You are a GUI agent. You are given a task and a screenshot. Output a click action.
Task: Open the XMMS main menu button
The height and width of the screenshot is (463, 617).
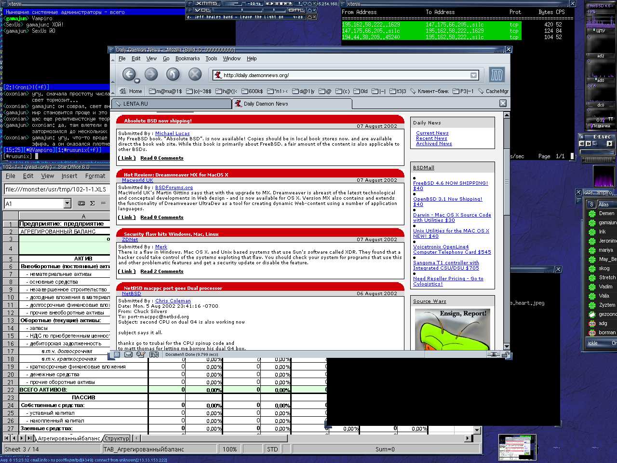(189, 4)
